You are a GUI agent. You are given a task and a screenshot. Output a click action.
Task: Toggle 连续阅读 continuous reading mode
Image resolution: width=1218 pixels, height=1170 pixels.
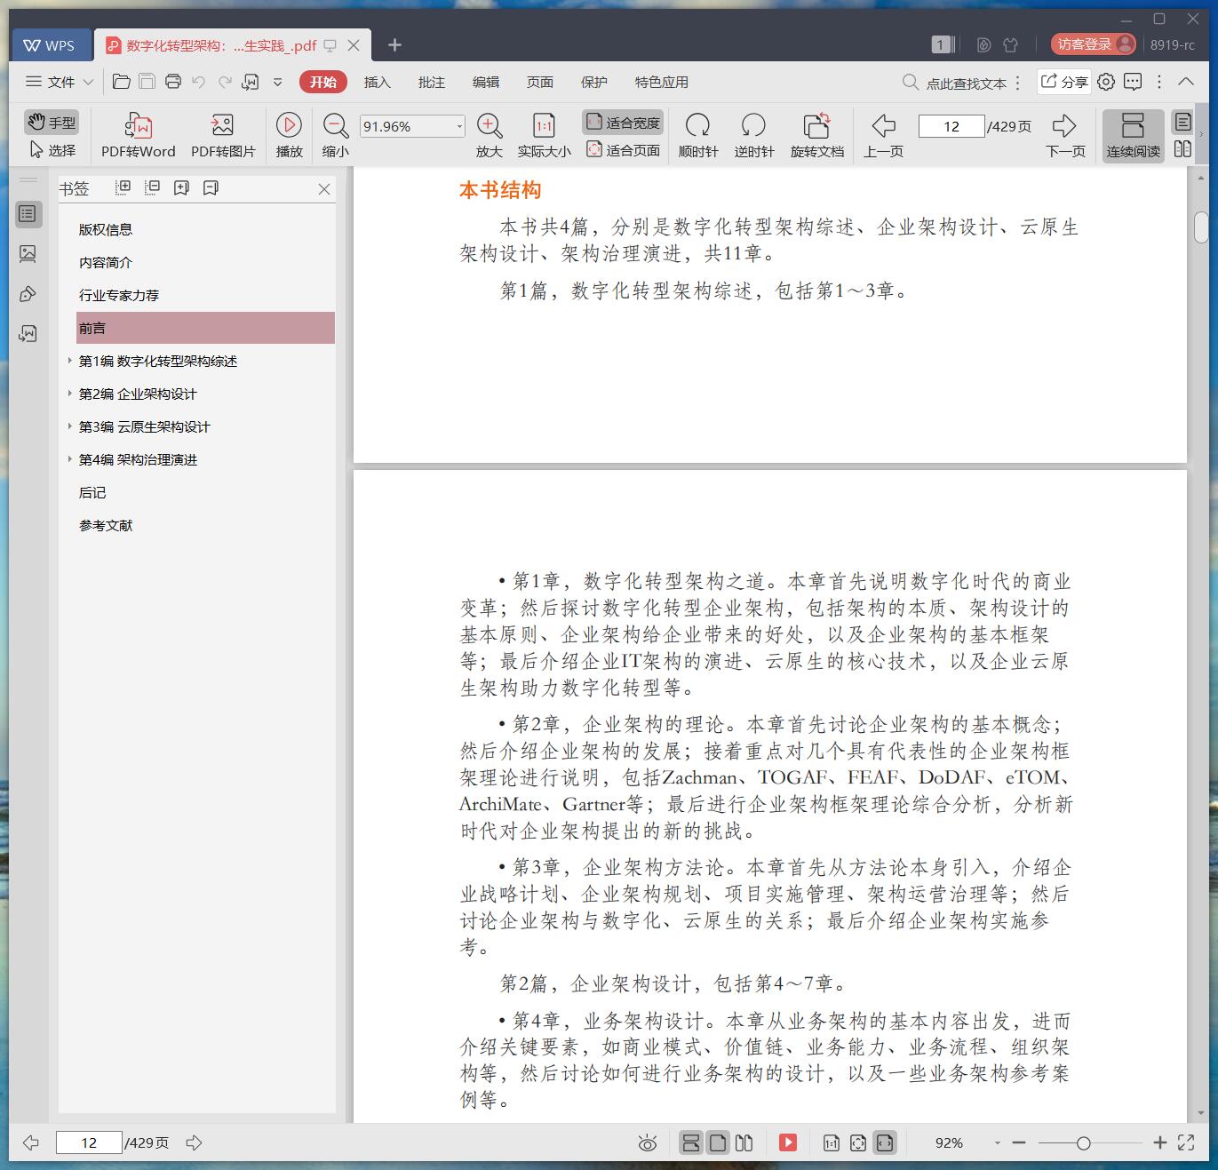tap(1133, 135)
